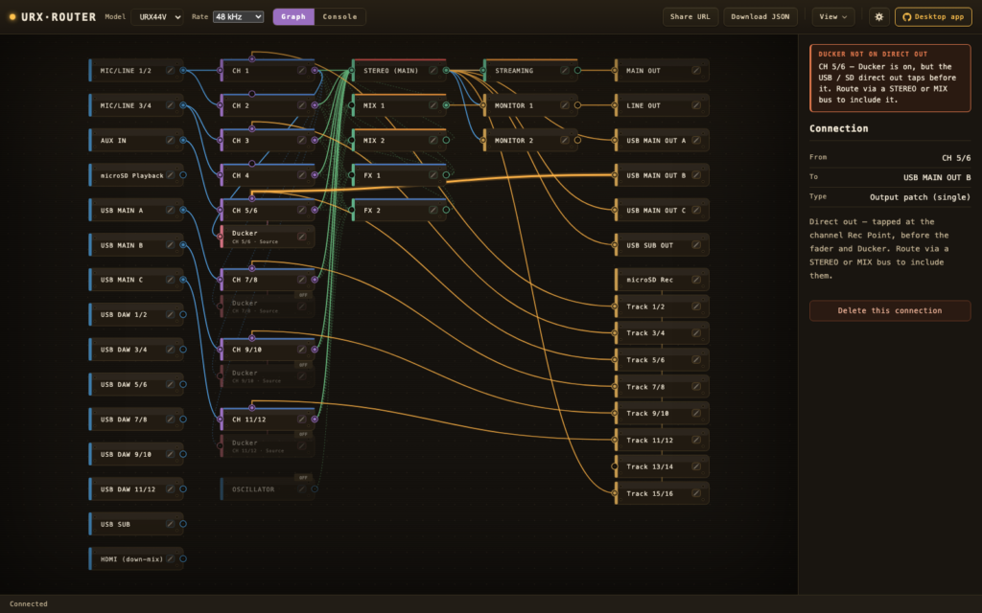Click the output port of USB DAW 1/2
The height and width of the screenshot is (613, 982).
[183, 314]
